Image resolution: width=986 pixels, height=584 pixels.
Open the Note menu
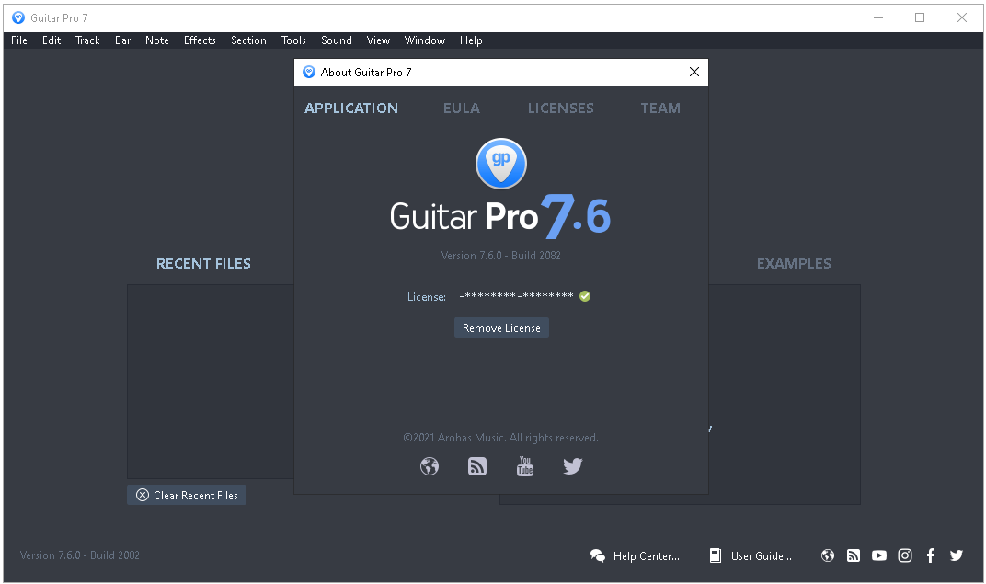[157, 40]
